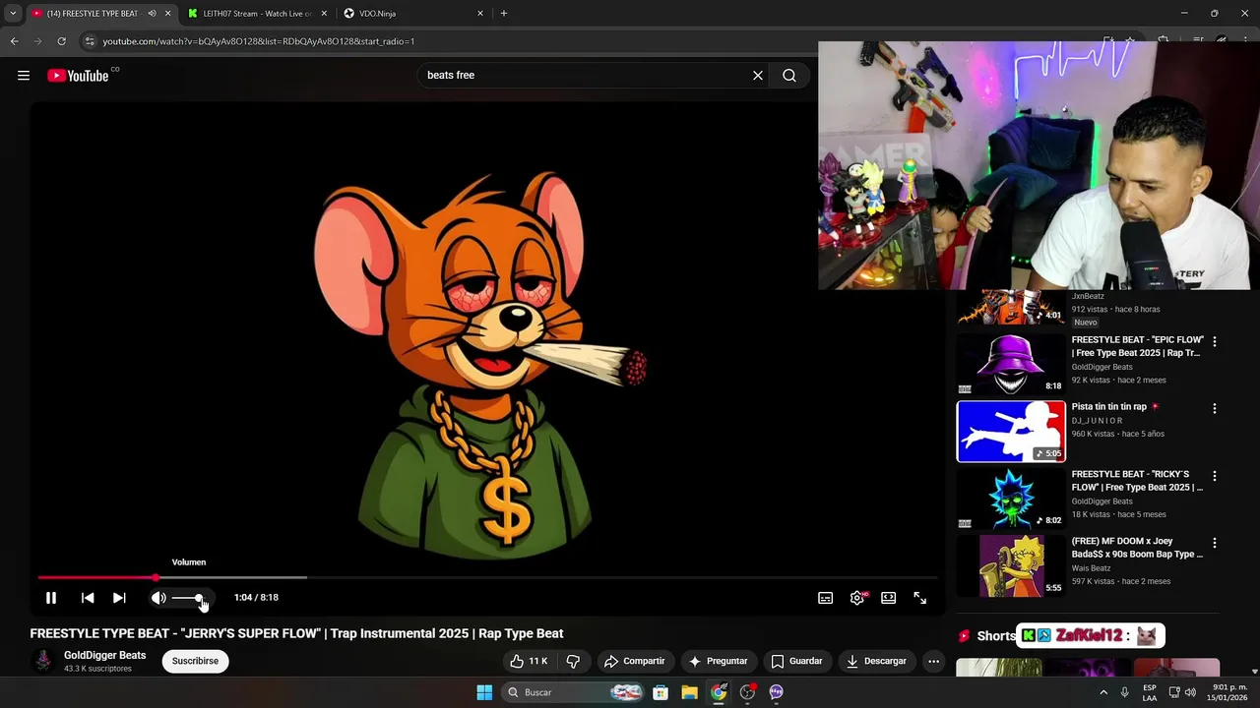Open the YouTube hamburger guide menu
Screen dimensions: 1260x708
click(x=24, y=76)
